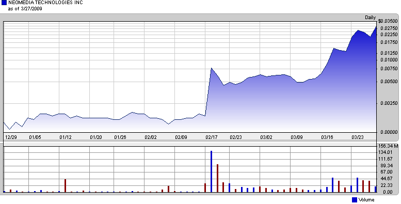This screenshot has width=401, height=204.
Task: Click the 0.00000 price axis label
Action: tap(389, 132)
